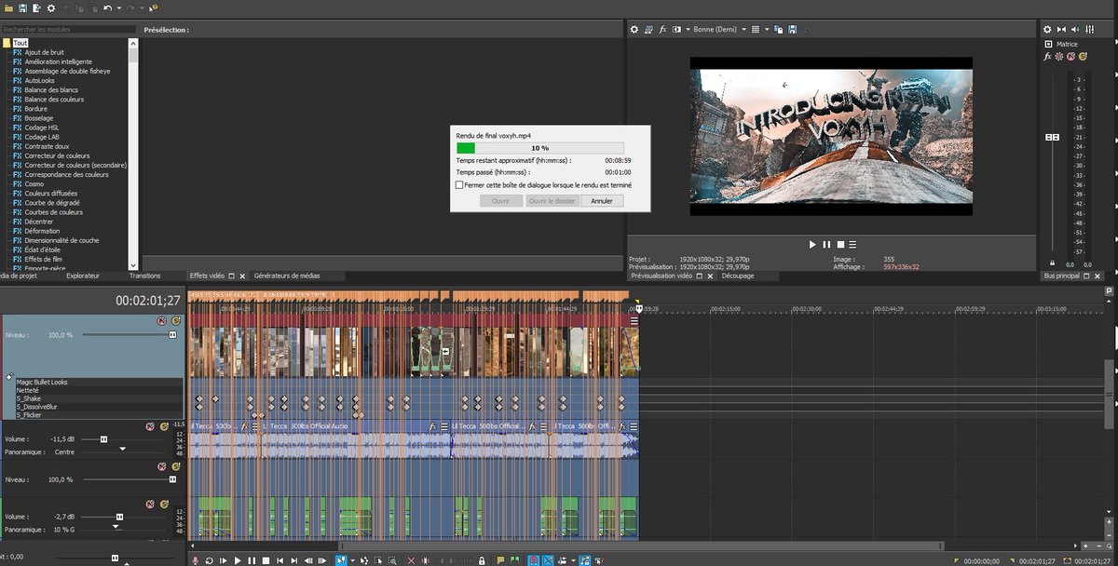Image resolution: width=1118 pixels, height=566 pixels.
Task: Expand the overlays grid dropdown in preview
Action: point(767,29)
